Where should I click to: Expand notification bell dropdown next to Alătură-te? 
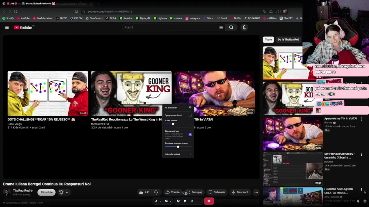(67, 192)
